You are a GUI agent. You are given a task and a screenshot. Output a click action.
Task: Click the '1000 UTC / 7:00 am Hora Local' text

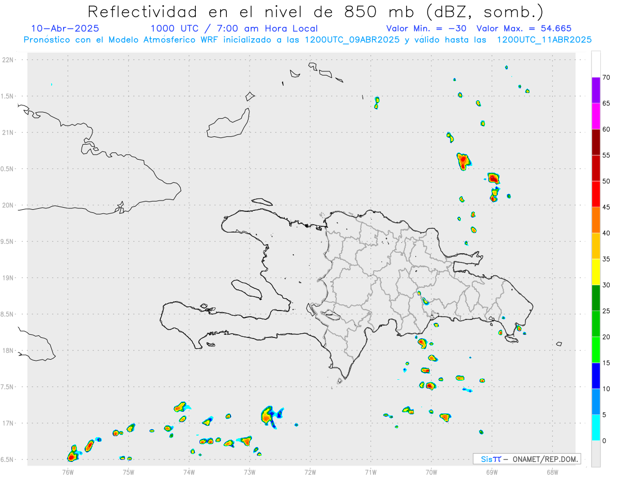coord(234,28)
